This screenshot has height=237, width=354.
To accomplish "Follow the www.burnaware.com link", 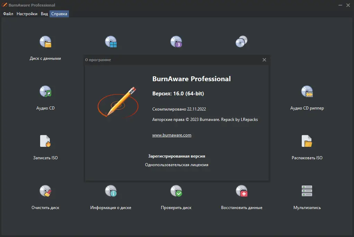I will [172, 135].
